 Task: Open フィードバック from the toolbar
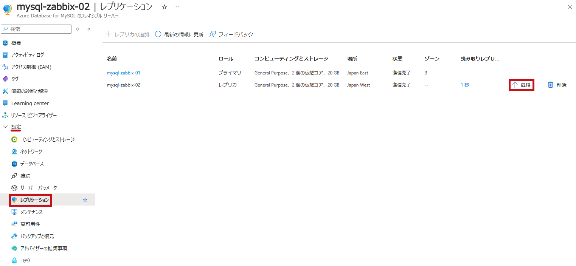[231, 34]
